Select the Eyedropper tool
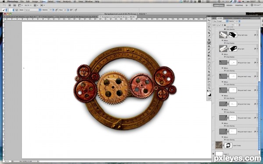Image resolution: width=263 pixels, height=164 pixels. (x=209, y=36)
